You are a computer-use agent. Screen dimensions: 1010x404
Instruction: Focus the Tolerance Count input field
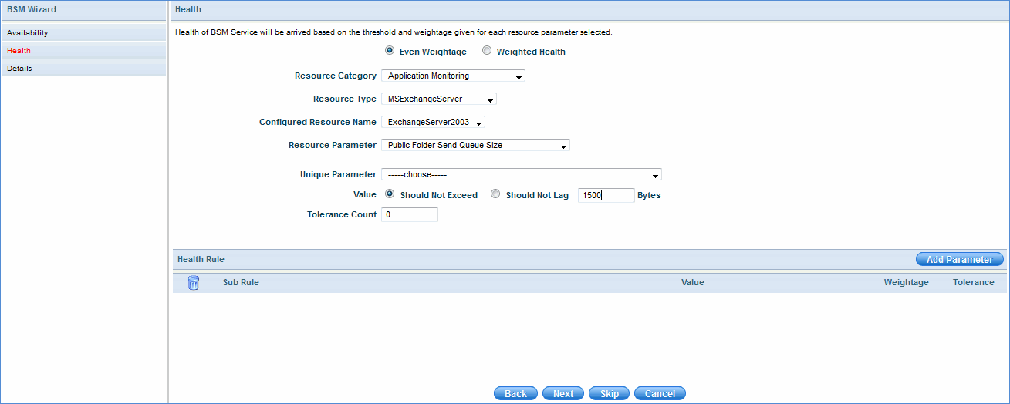[409, 215]
